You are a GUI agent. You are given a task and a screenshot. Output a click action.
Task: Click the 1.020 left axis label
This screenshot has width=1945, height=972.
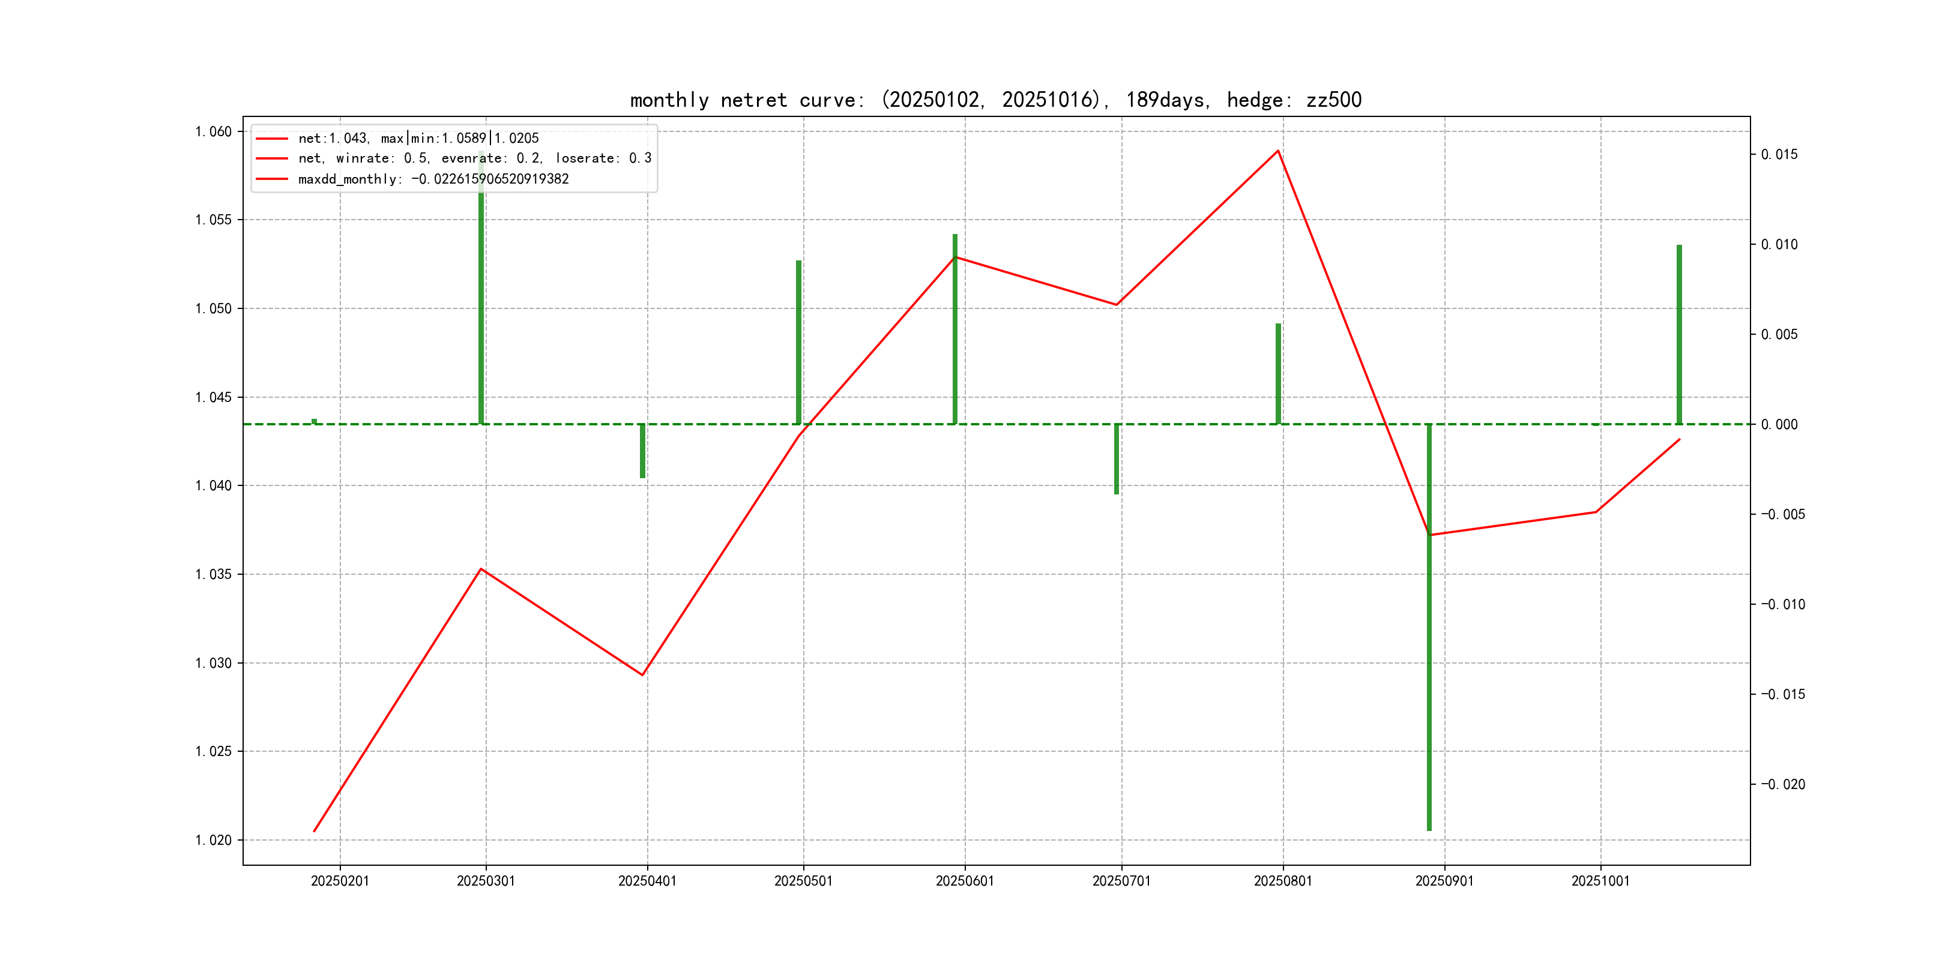click(x=214, y=841)
